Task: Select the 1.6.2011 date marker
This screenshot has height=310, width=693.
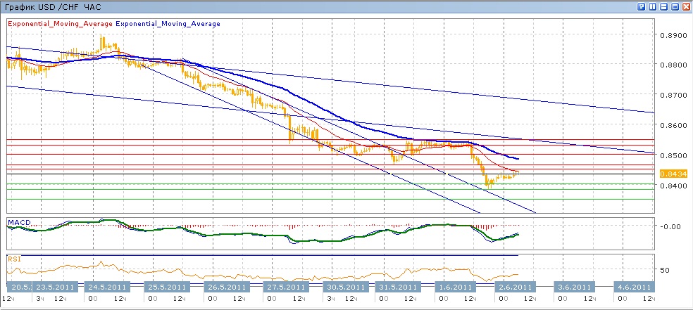Action: tap(451, 287)
